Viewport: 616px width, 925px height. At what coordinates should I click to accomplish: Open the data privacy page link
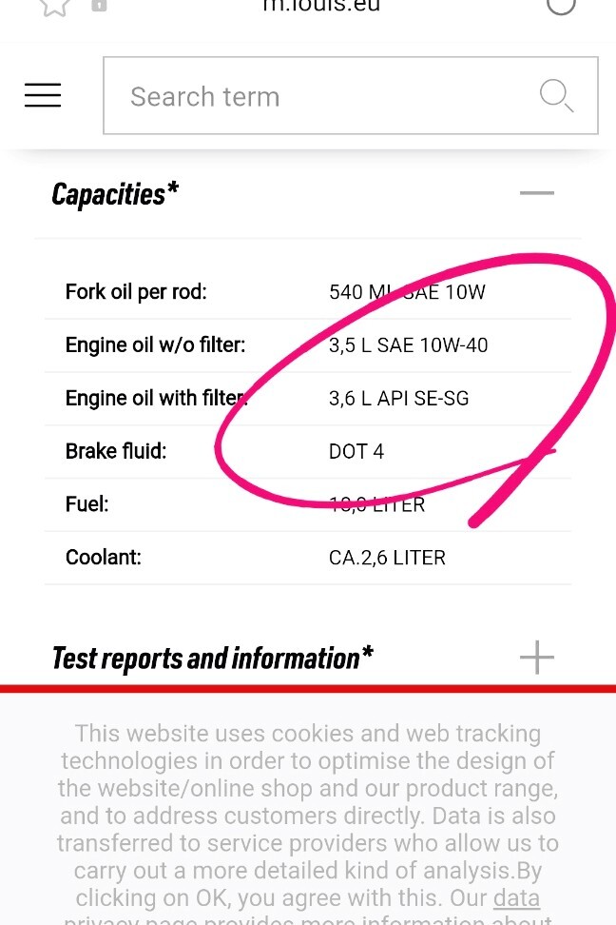(516, 897)
